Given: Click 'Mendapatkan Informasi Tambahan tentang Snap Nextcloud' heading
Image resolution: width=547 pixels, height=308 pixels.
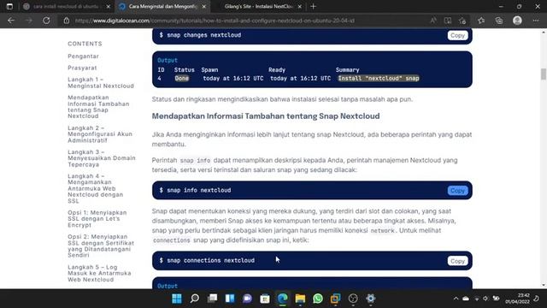Looking at the screenshot, I should (x=266, y=116).
